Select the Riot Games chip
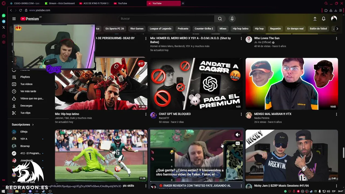345x194 pixels. click(137, 29)
